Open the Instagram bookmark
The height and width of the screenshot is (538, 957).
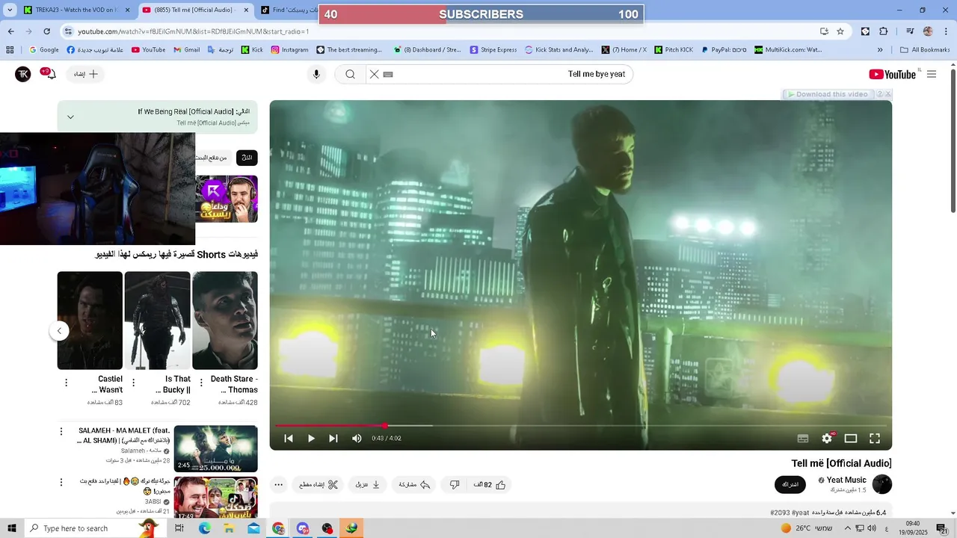pos(289,50)
